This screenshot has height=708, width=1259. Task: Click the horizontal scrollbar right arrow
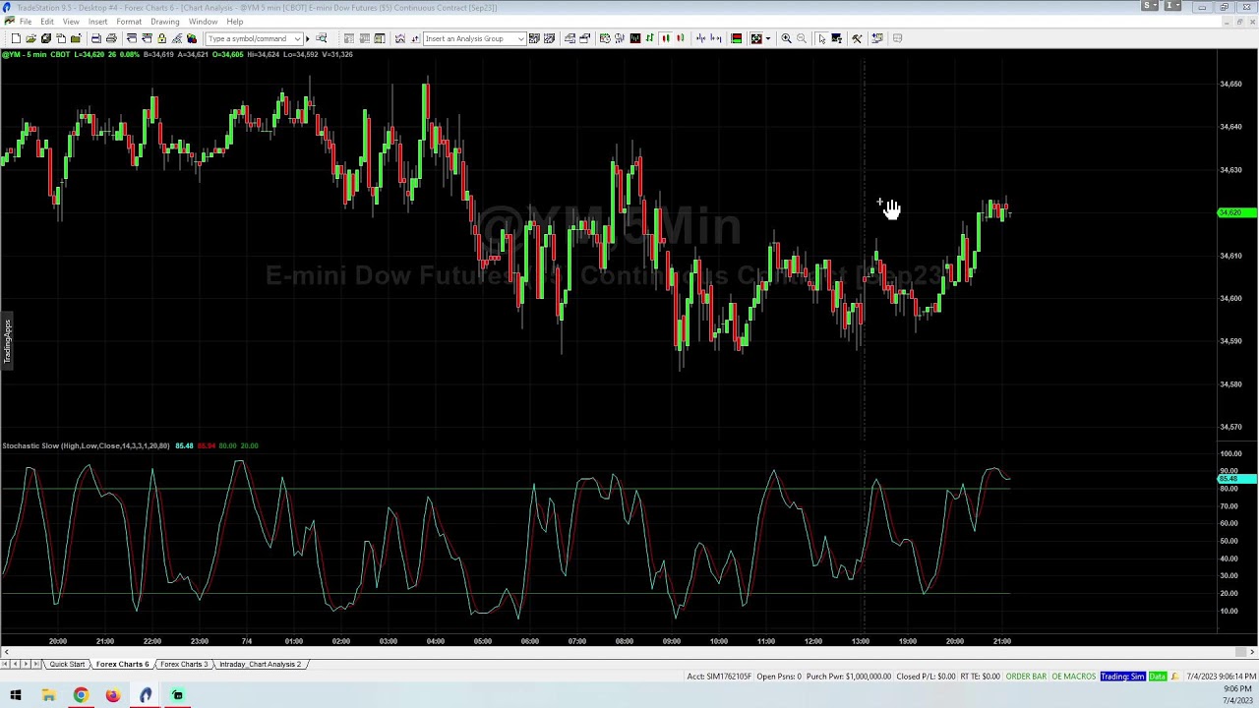point(1252,651)
